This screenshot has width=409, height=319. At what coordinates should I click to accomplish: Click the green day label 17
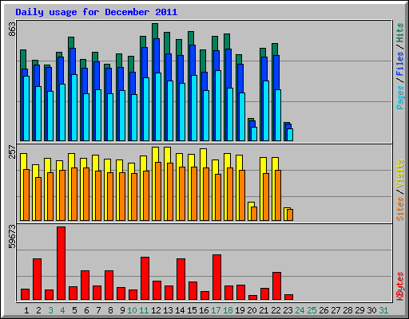pos(216,310)
